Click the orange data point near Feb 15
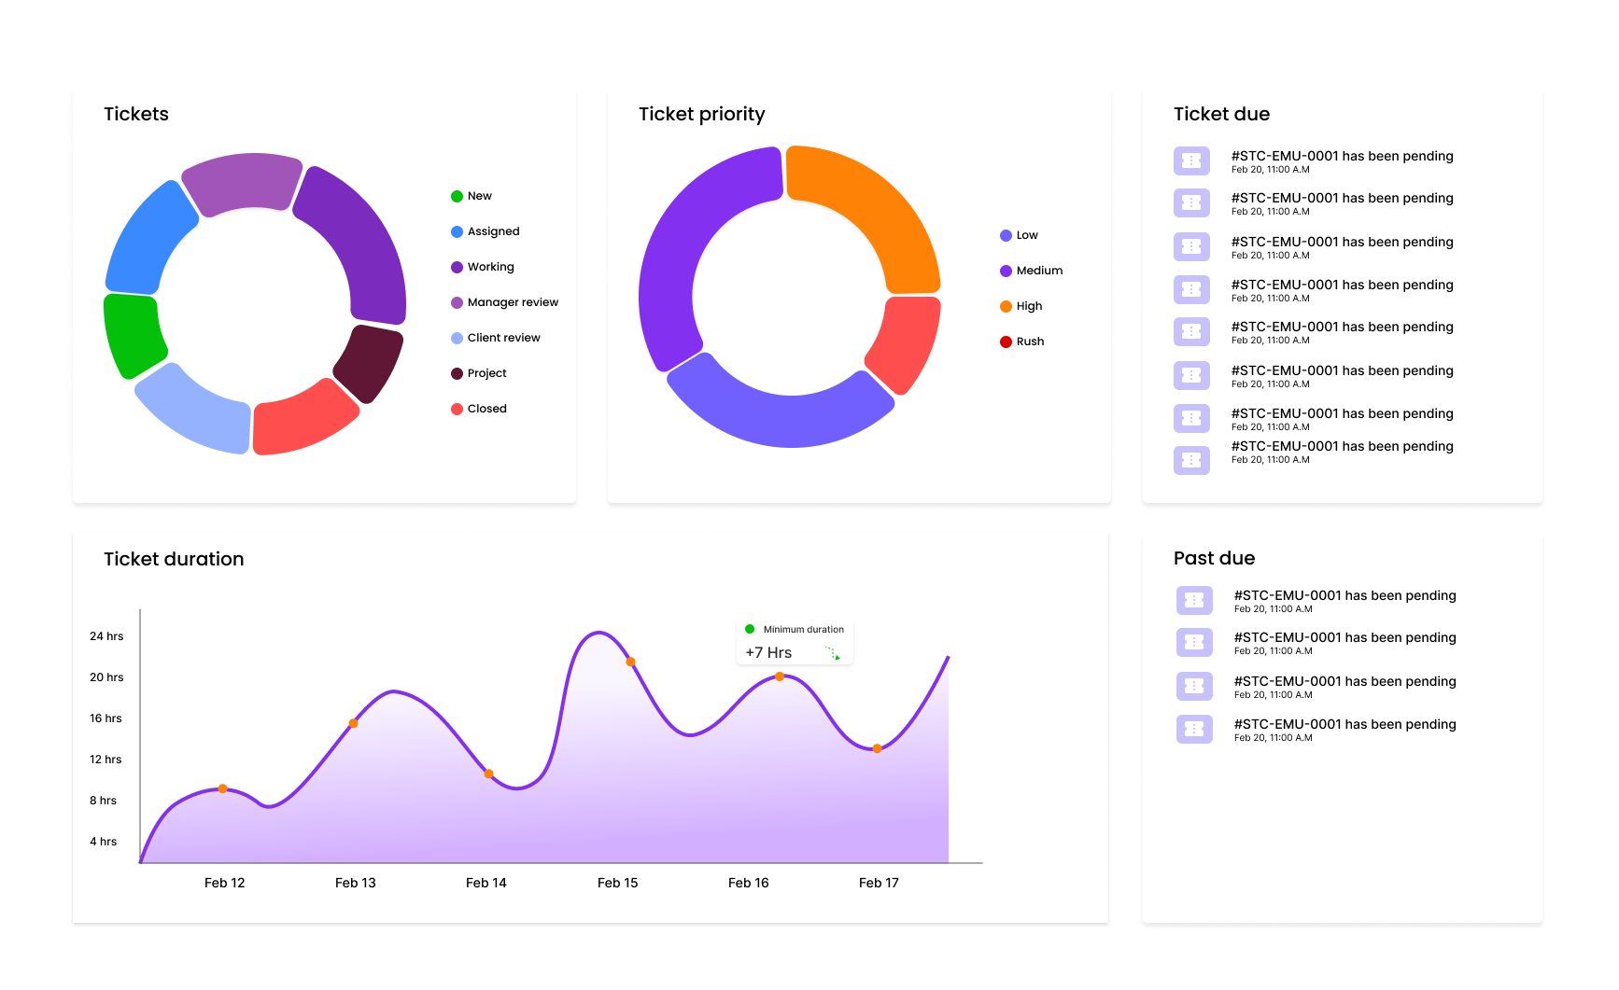Viewport: 1619px width, 990px height. click(x=631, y=662)
